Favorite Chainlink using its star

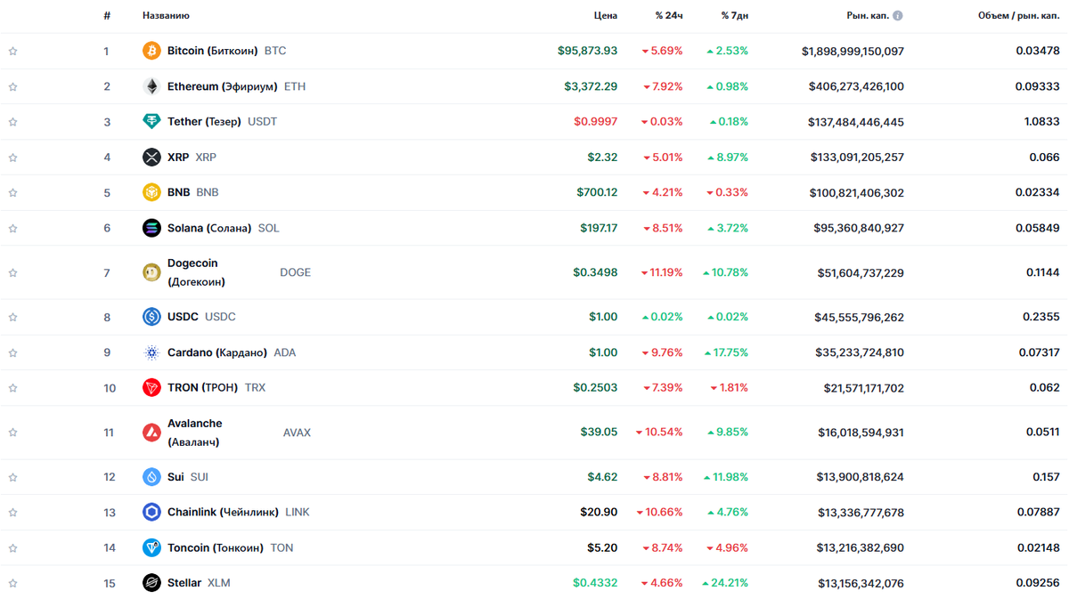point(13,513)
